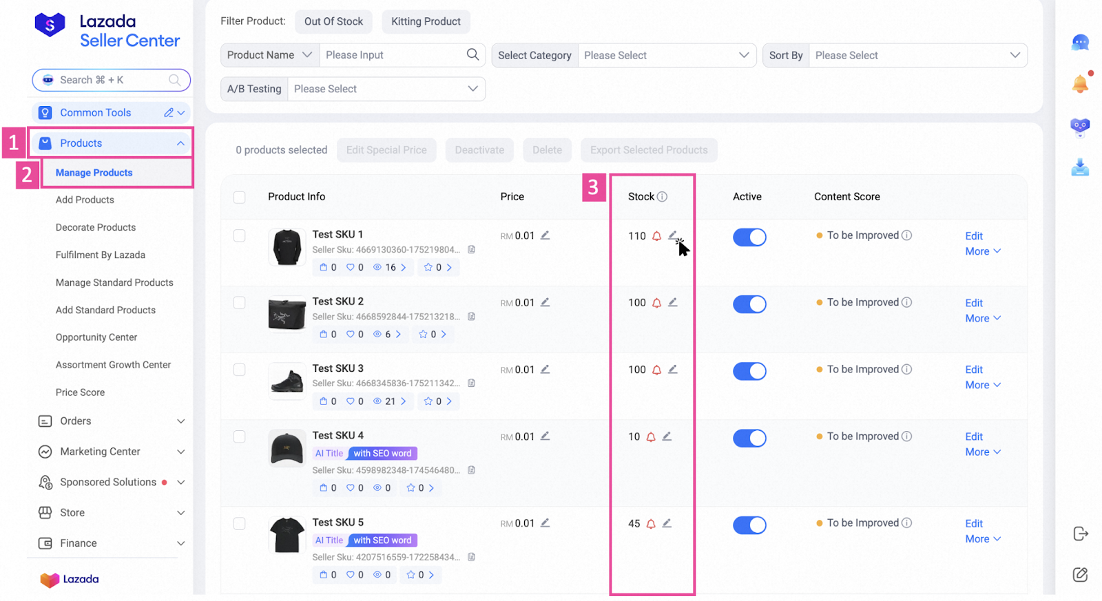1102x601 pixels.
Task: Go to Fulfilment By Lazada
Action: (x=101, y=255)
